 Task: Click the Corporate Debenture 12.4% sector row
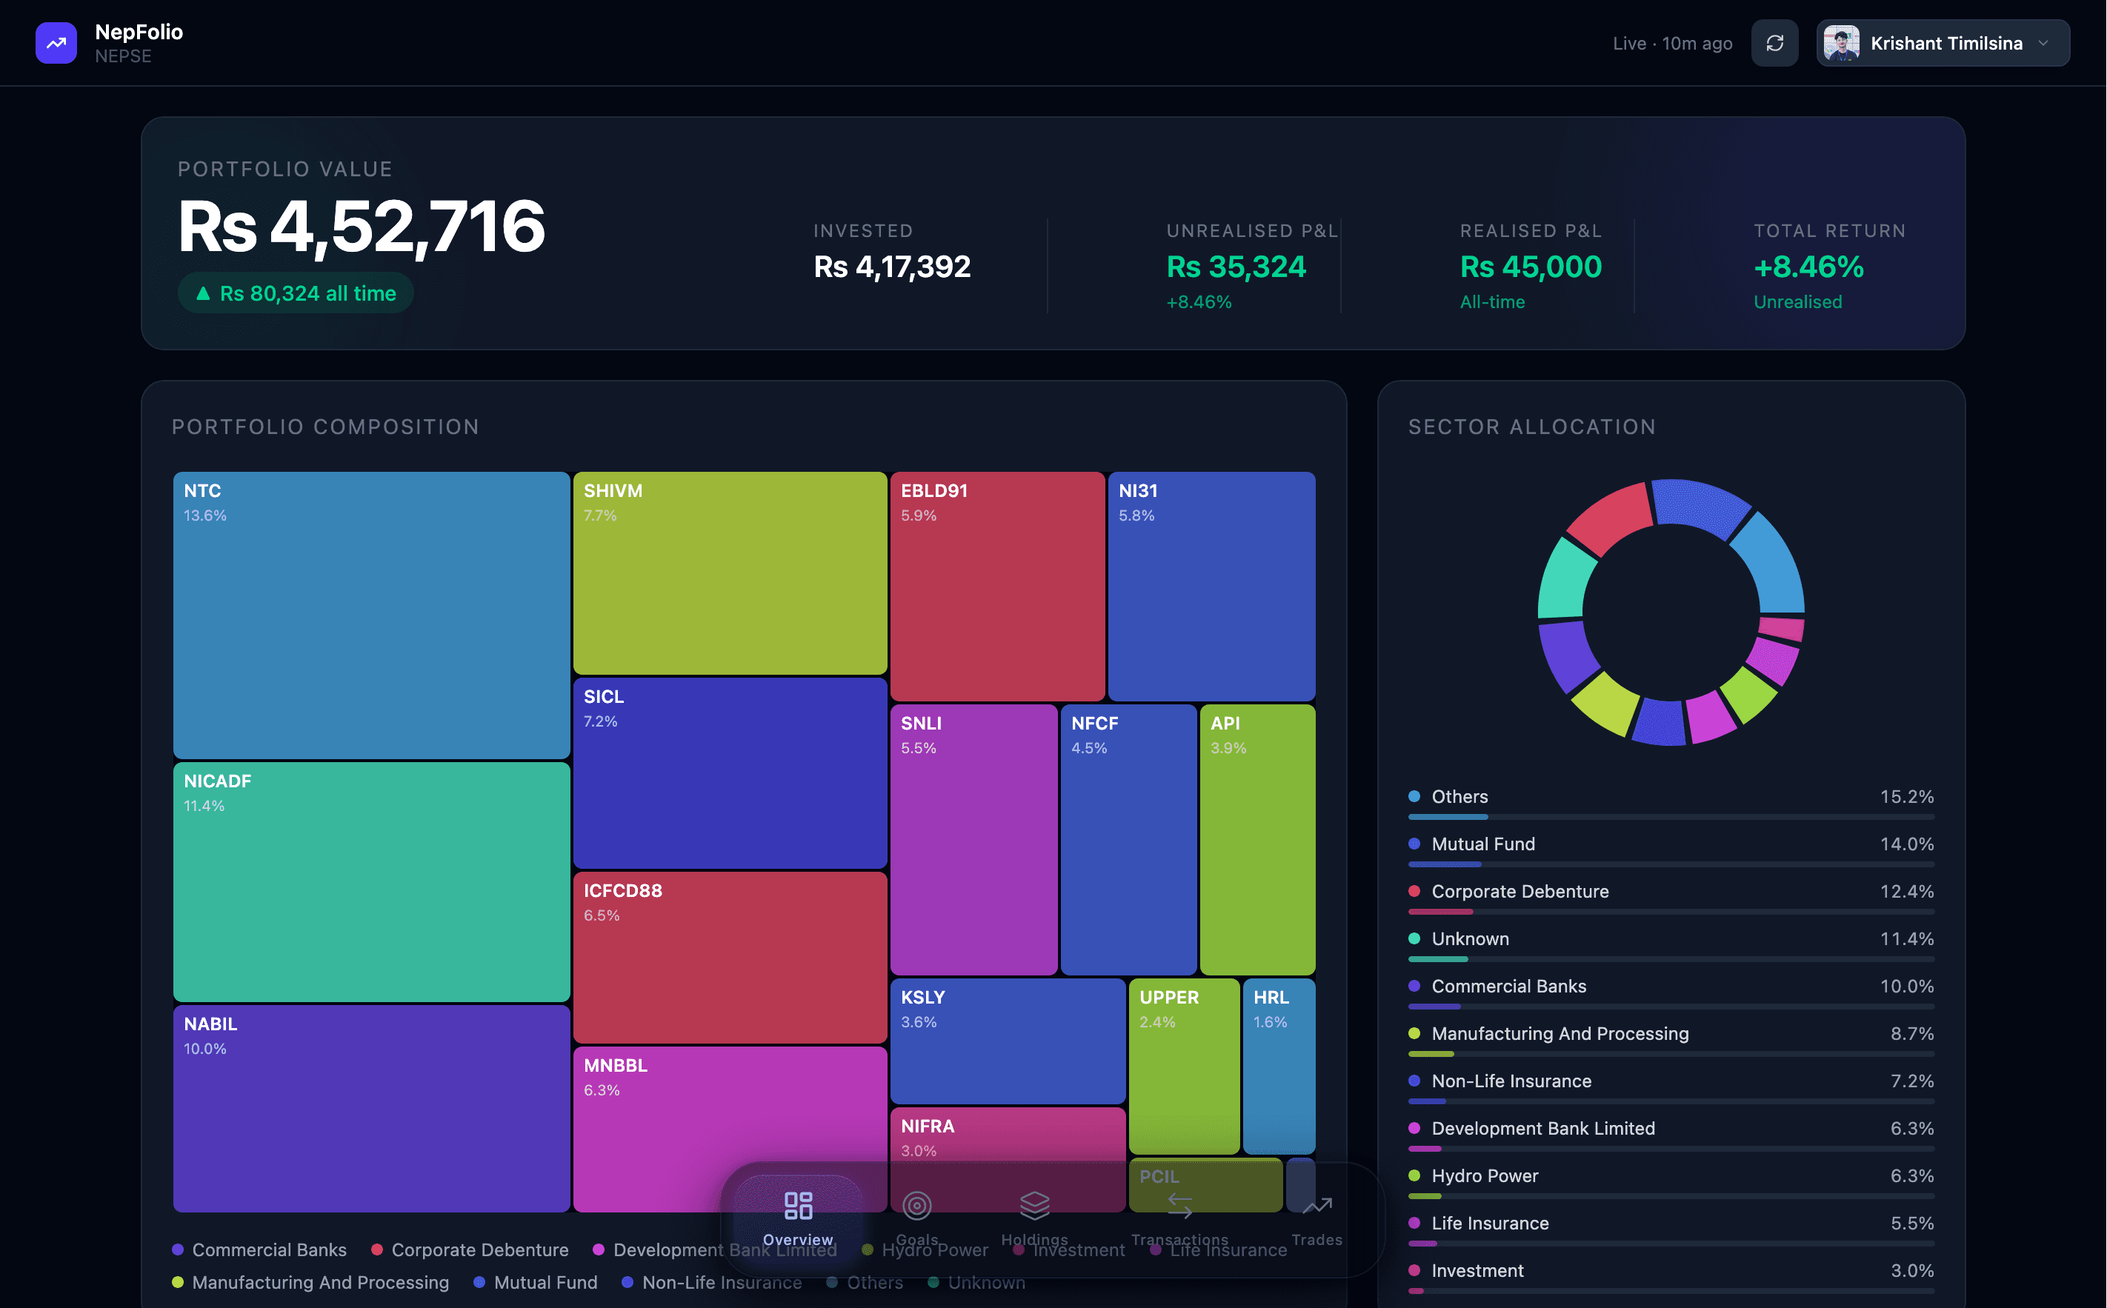pos(1671,897)
